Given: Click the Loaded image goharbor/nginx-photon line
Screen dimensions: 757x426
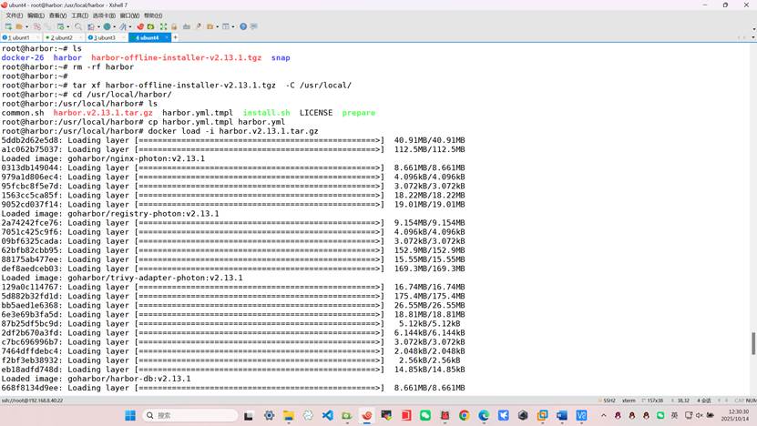Looking at the screenshot, I should (x=103, y=158).
